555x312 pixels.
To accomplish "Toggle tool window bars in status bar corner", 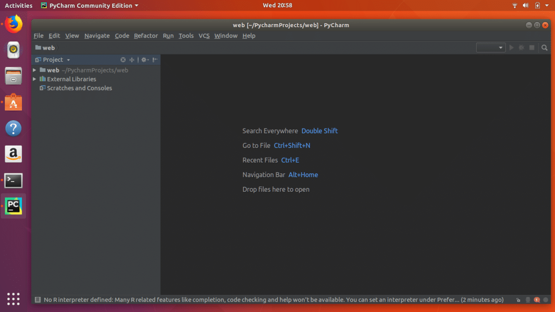I will 37,300.
